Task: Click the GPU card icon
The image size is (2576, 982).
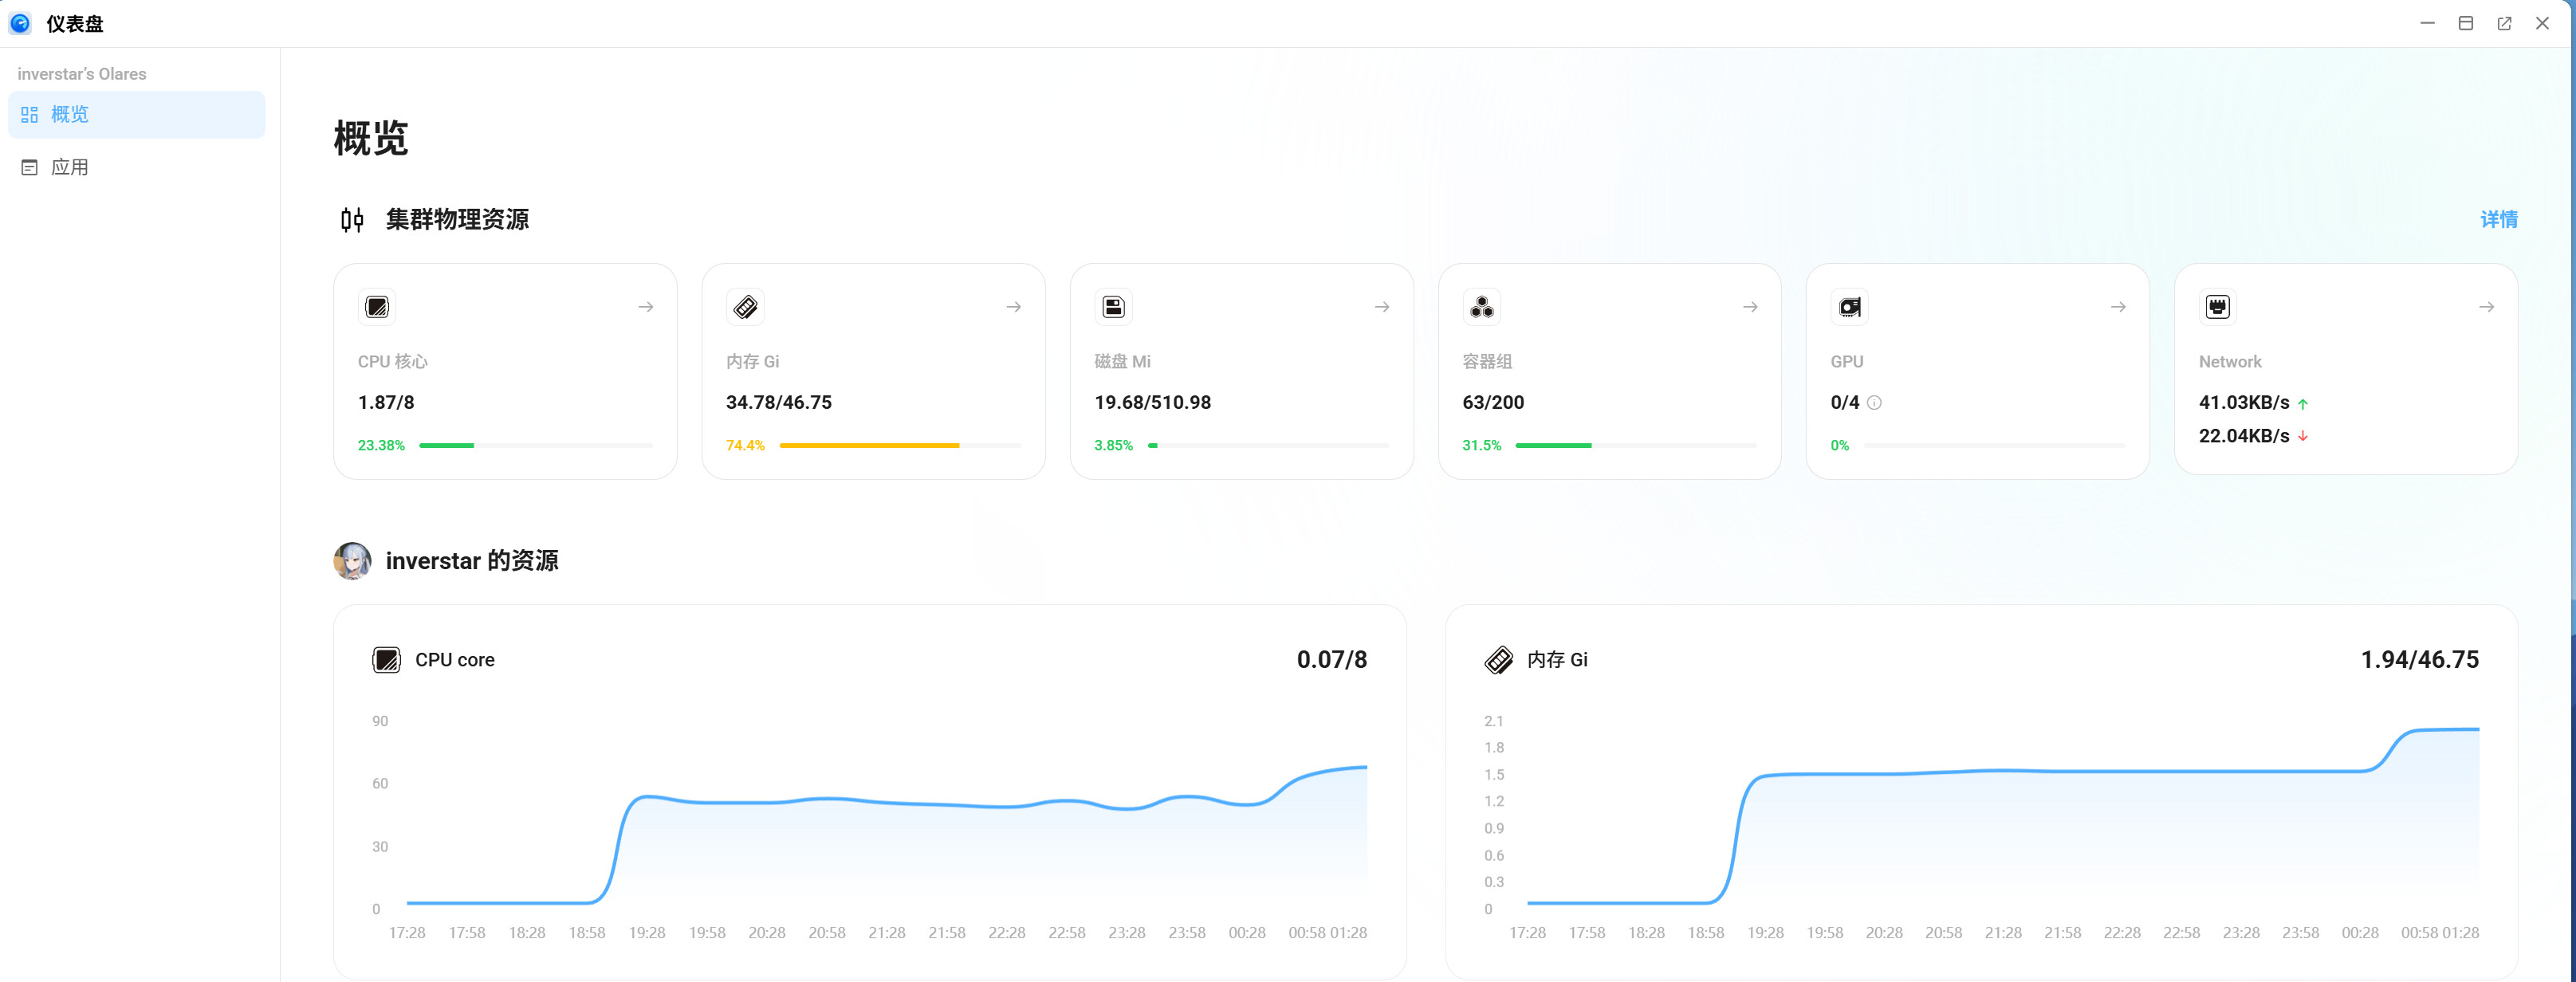Action: pos(1849,307)
